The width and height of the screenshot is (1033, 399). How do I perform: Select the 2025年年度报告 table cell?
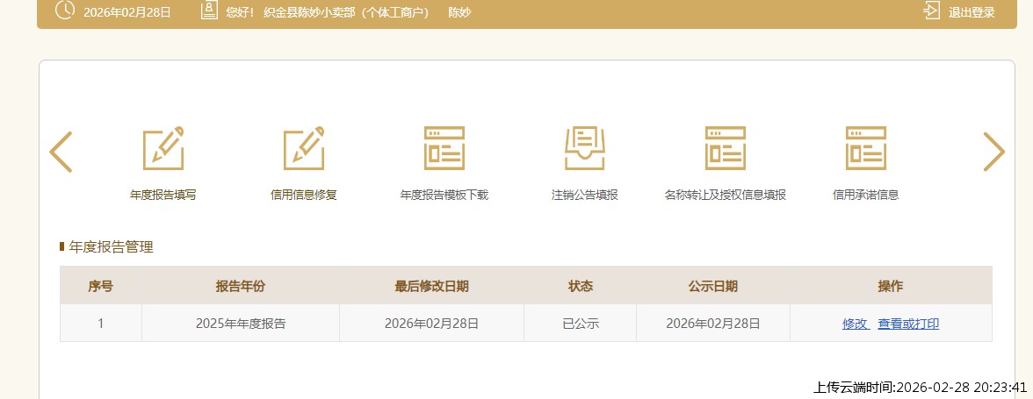point(241,324)
